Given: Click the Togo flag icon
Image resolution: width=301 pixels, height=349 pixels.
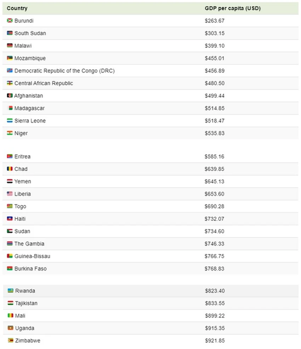Looking at the screenshot, I should [10, 206].
